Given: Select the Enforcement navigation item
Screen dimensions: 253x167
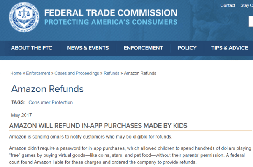Looking at the screenshot, I should coord(143,48).
